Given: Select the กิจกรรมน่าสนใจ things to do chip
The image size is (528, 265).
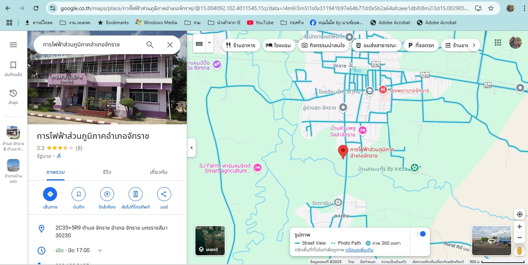Looking at the screenshot, I should [323, 45].
